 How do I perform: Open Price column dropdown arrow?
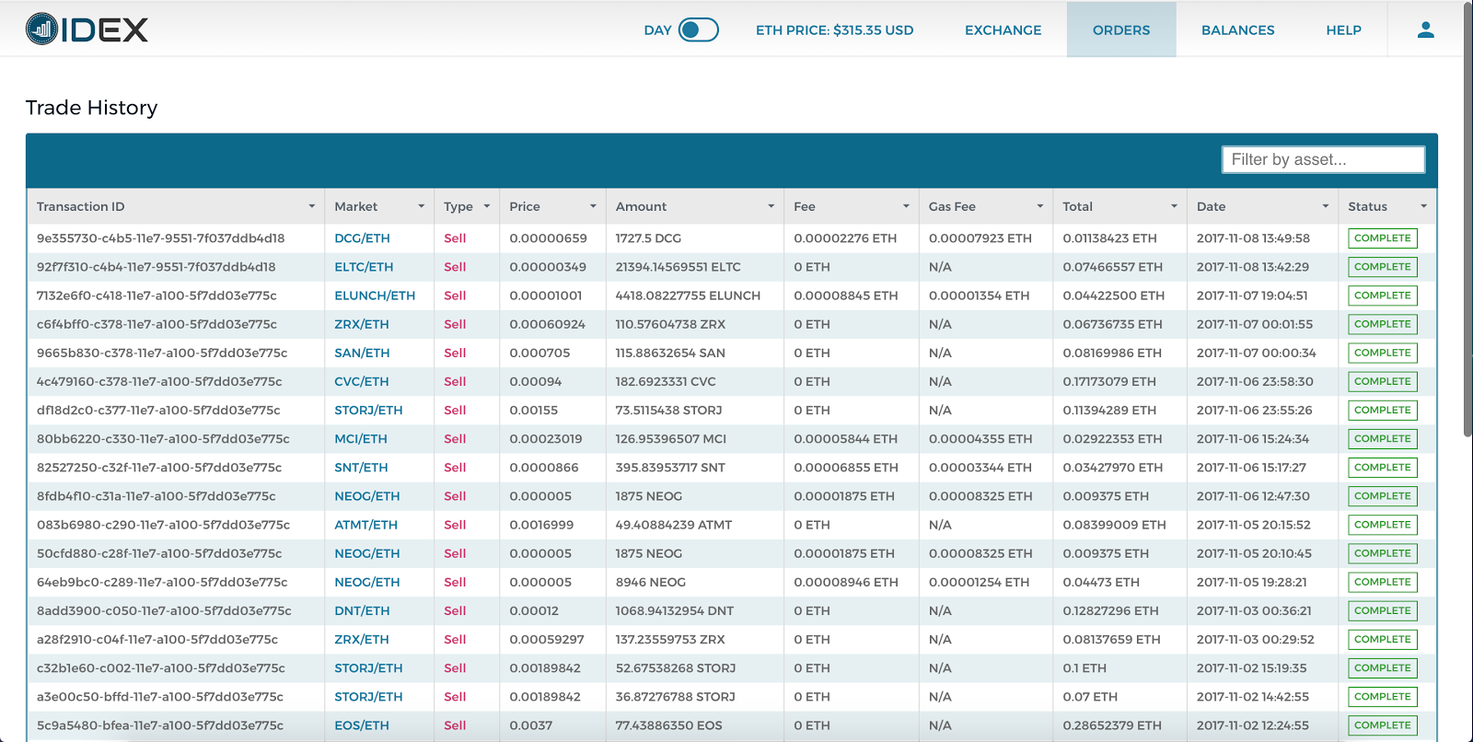593,206
